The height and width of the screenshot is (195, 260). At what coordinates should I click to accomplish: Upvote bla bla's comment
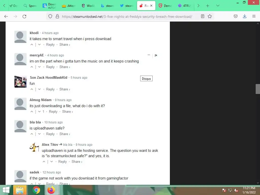32,134
